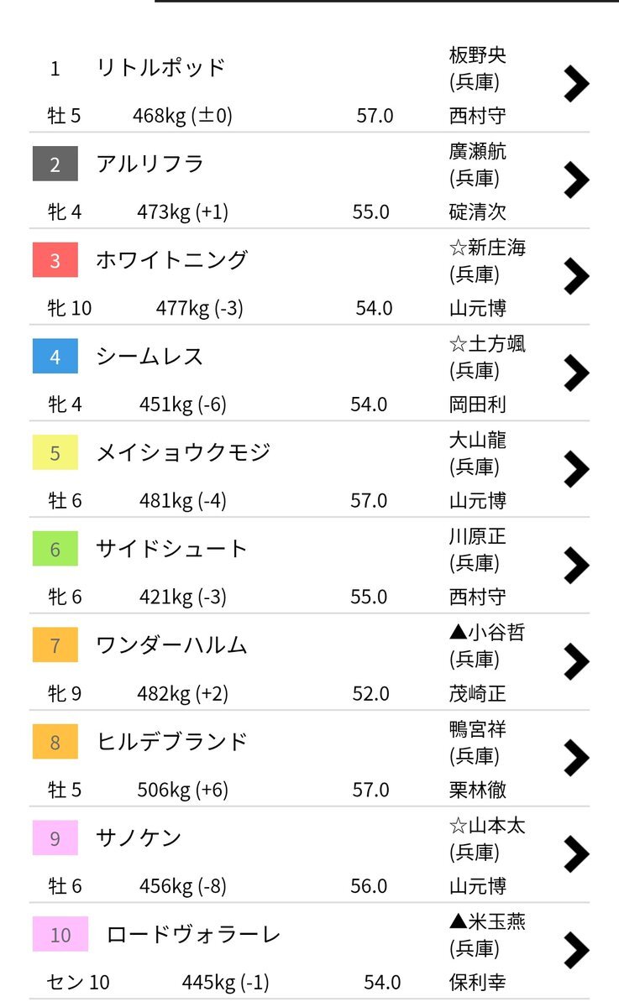Image resolution: width=619 pixels, height=1007 pixels.
Task: Expand chevron next to ホワイトニング
Action: point(576,276)
